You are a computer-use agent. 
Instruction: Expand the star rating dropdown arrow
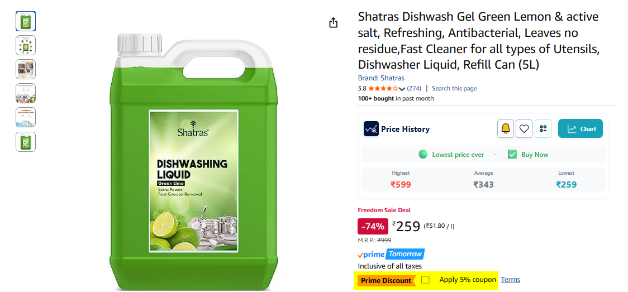(x=402, y=88)
